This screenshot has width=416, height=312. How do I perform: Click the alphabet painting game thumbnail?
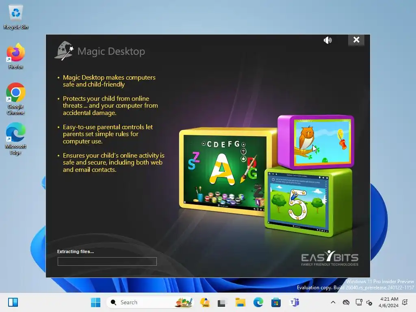coord(224,172)
